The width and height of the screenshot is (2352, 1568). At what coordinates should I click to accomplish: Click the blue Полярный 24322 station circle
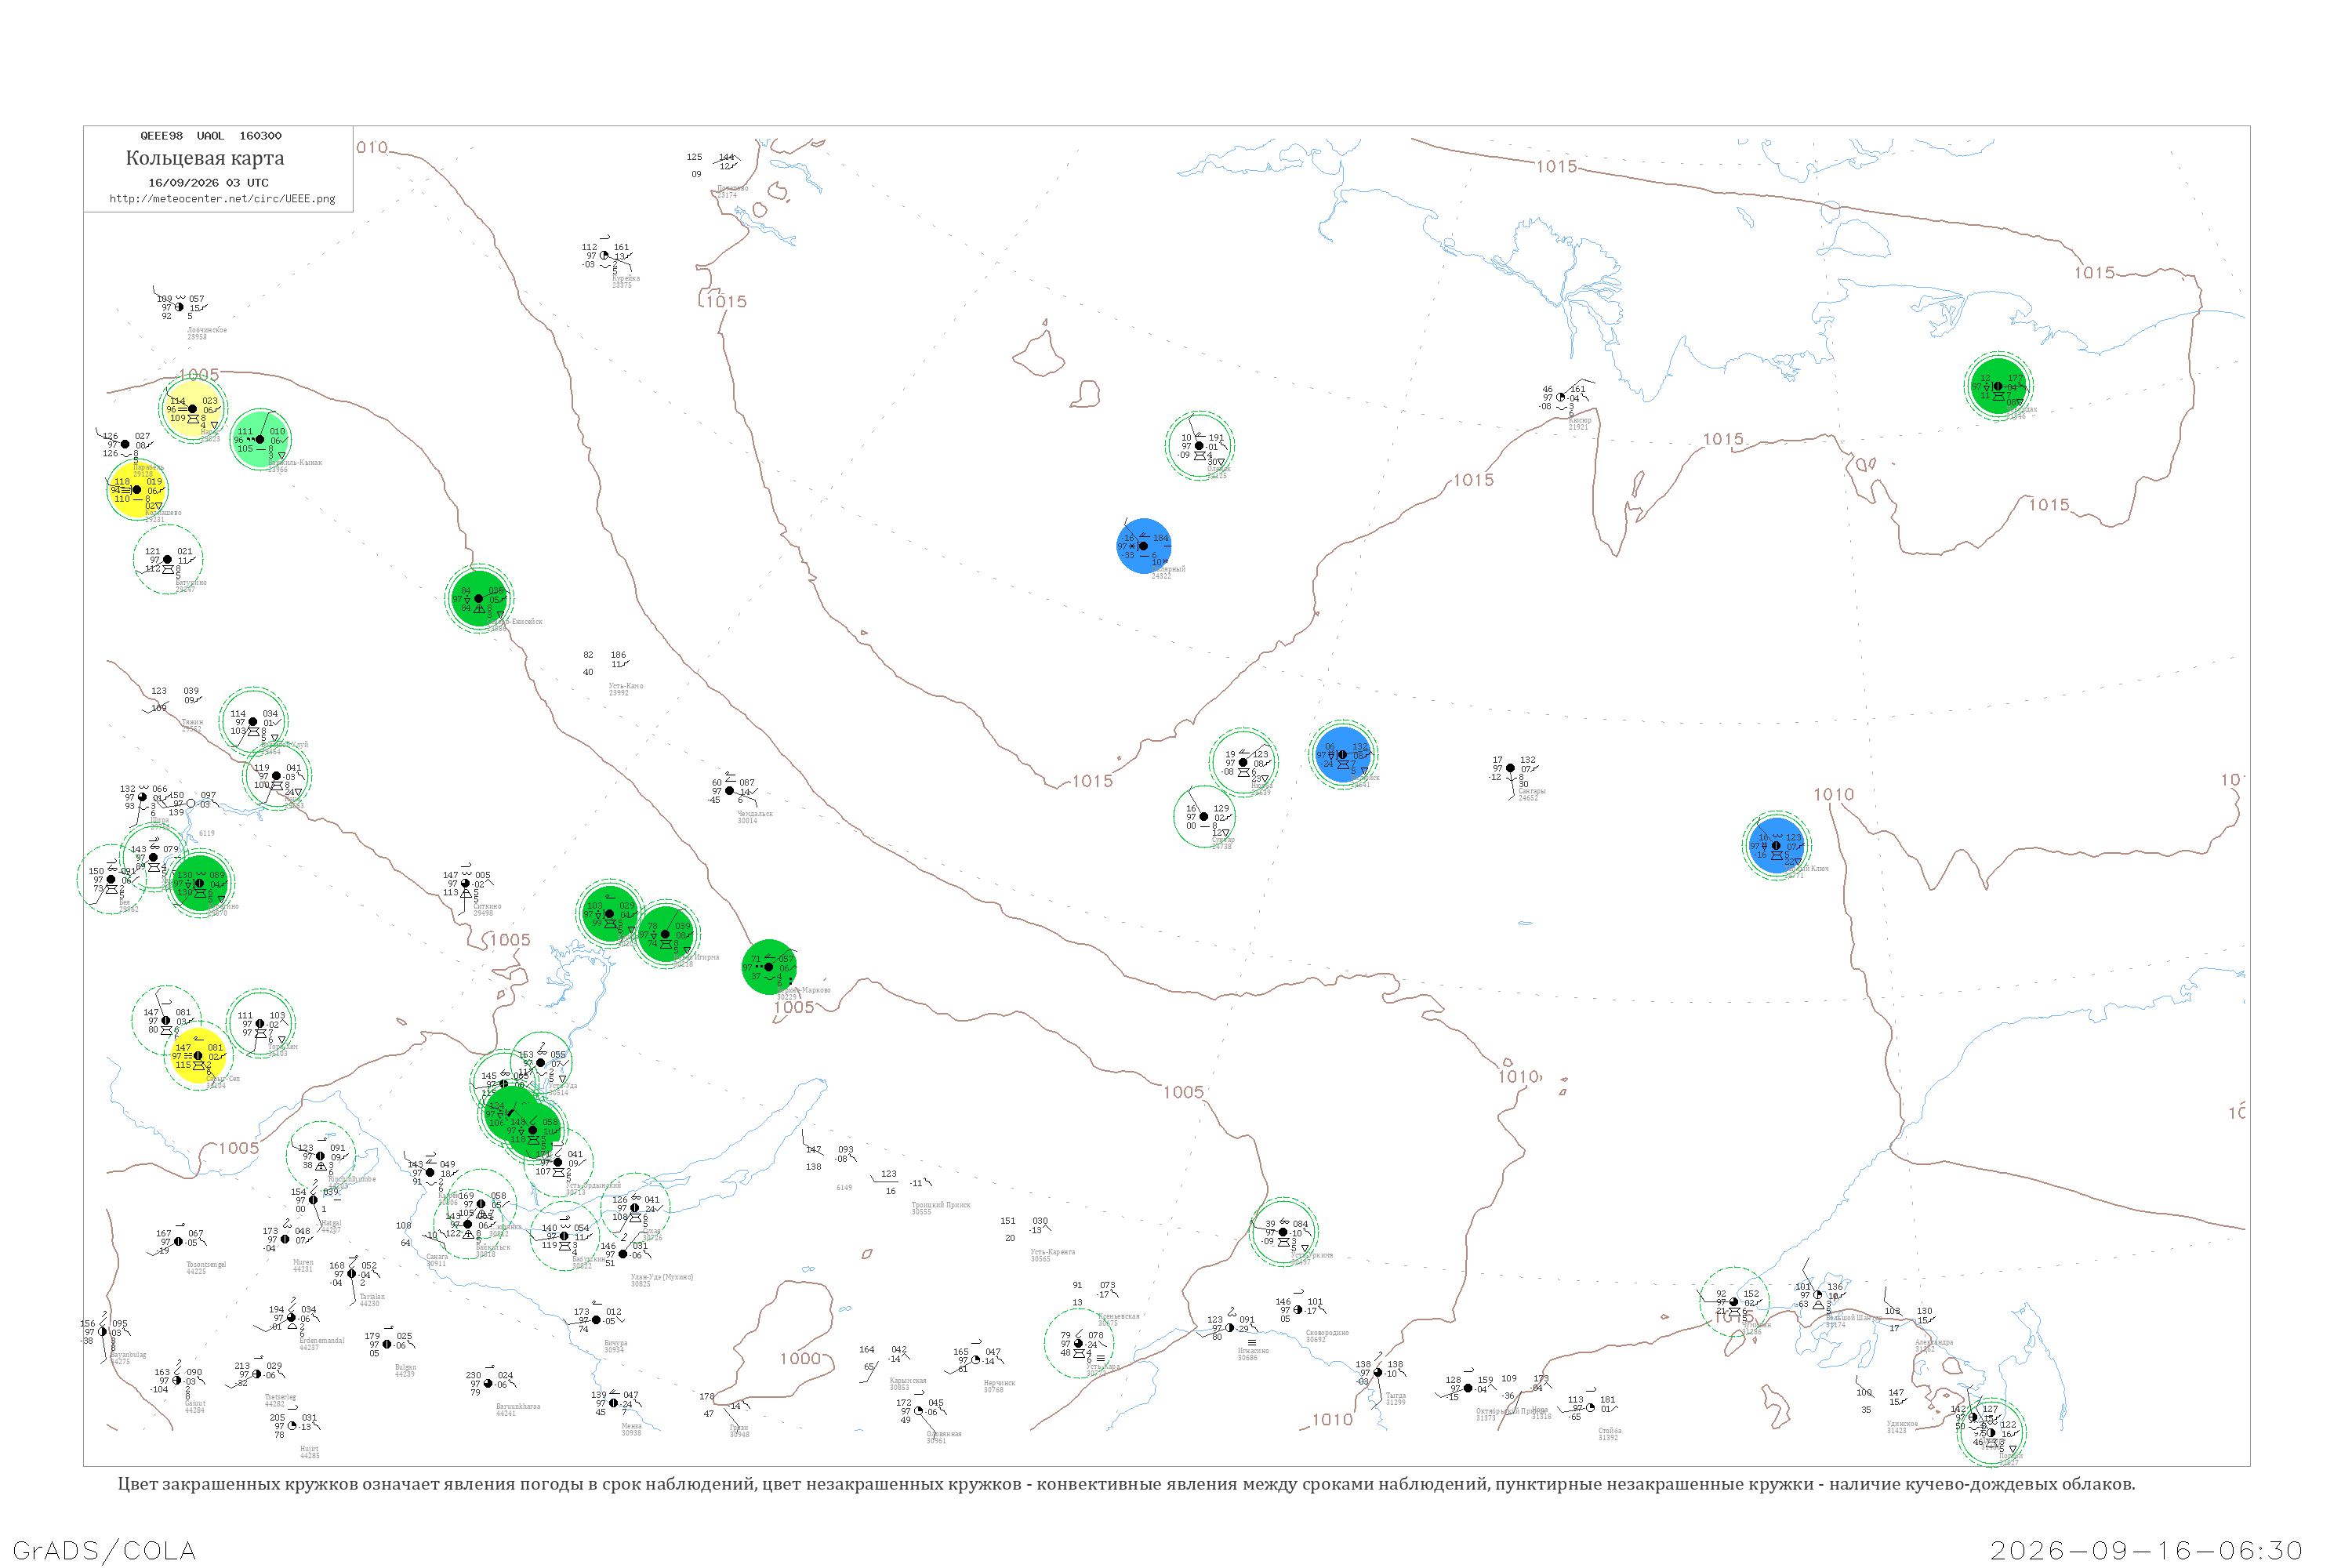[1143, 546]
